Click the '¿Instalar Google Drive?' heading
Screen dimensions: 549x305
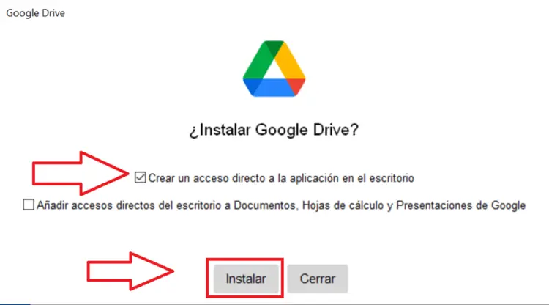pyautogui.click(x=274, y=130)
